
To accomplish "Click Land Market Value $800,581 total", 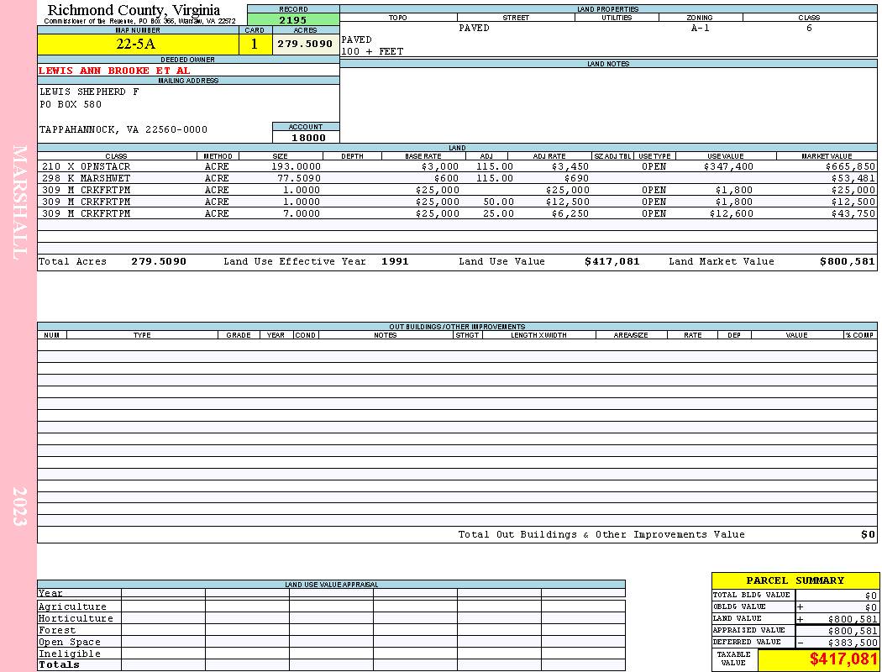I will click(x=847, y=261).
